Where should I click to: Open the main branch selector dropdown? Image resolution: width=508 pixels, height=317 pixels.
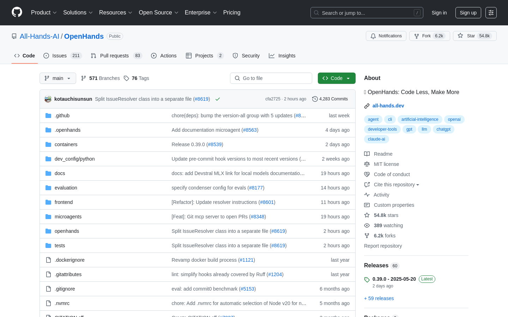coord(58,78)
